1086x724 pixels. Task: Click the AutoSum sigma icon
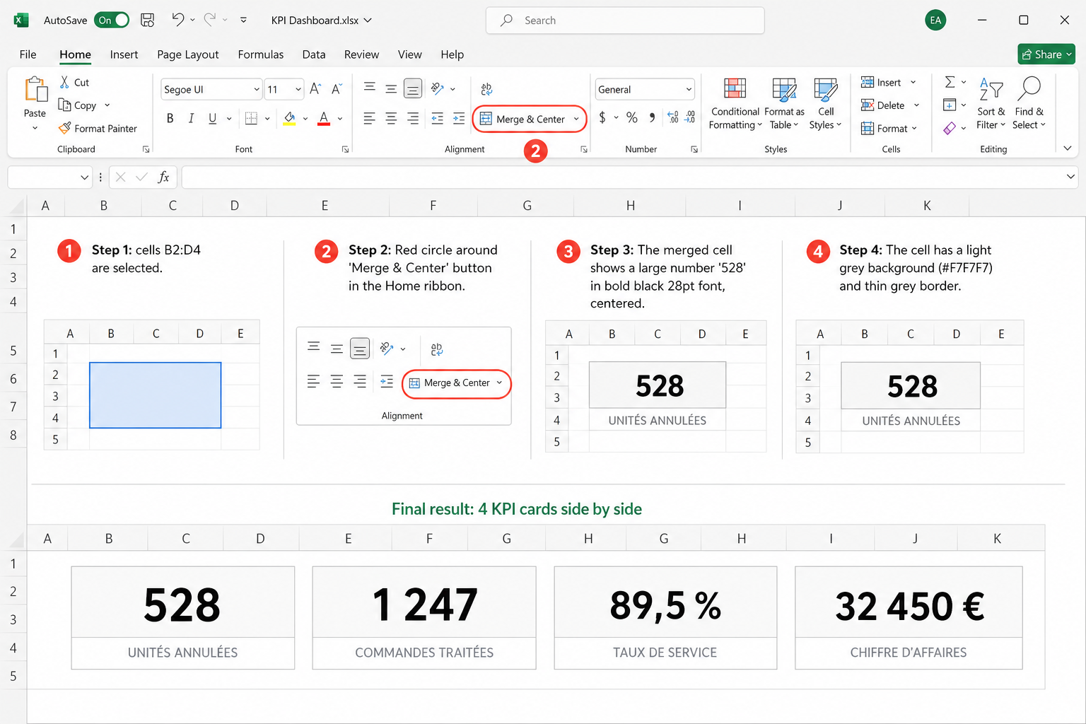[950, 82]
